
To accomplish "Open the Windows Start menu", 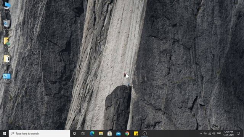I will (x=4, y=134).
